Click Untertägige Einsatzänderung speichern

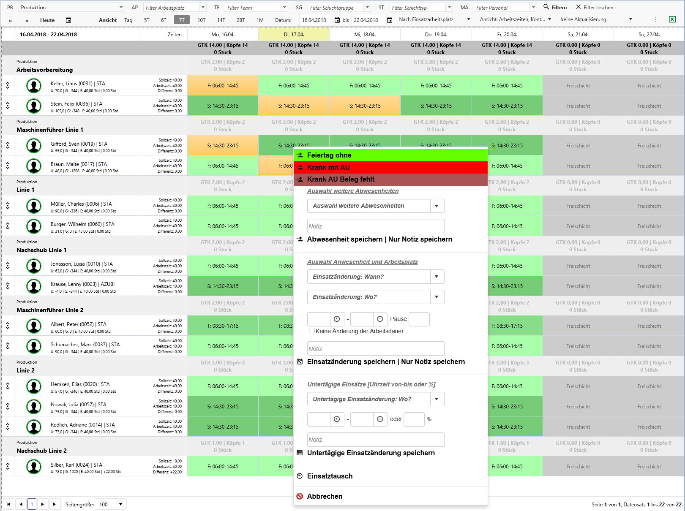pyautogui.click(x=371, y=453)
